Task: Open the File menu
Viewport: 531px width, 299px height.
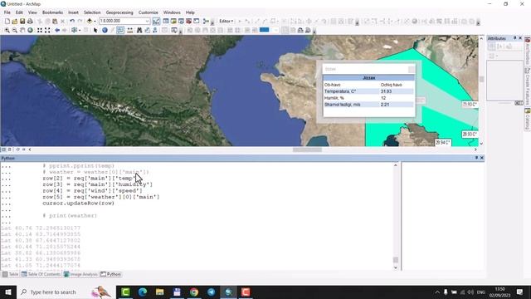Action: click(x=7, y=12)
